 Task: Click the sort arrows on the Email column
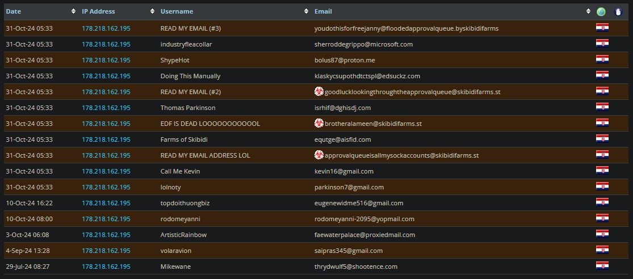[x=588, y=11]
